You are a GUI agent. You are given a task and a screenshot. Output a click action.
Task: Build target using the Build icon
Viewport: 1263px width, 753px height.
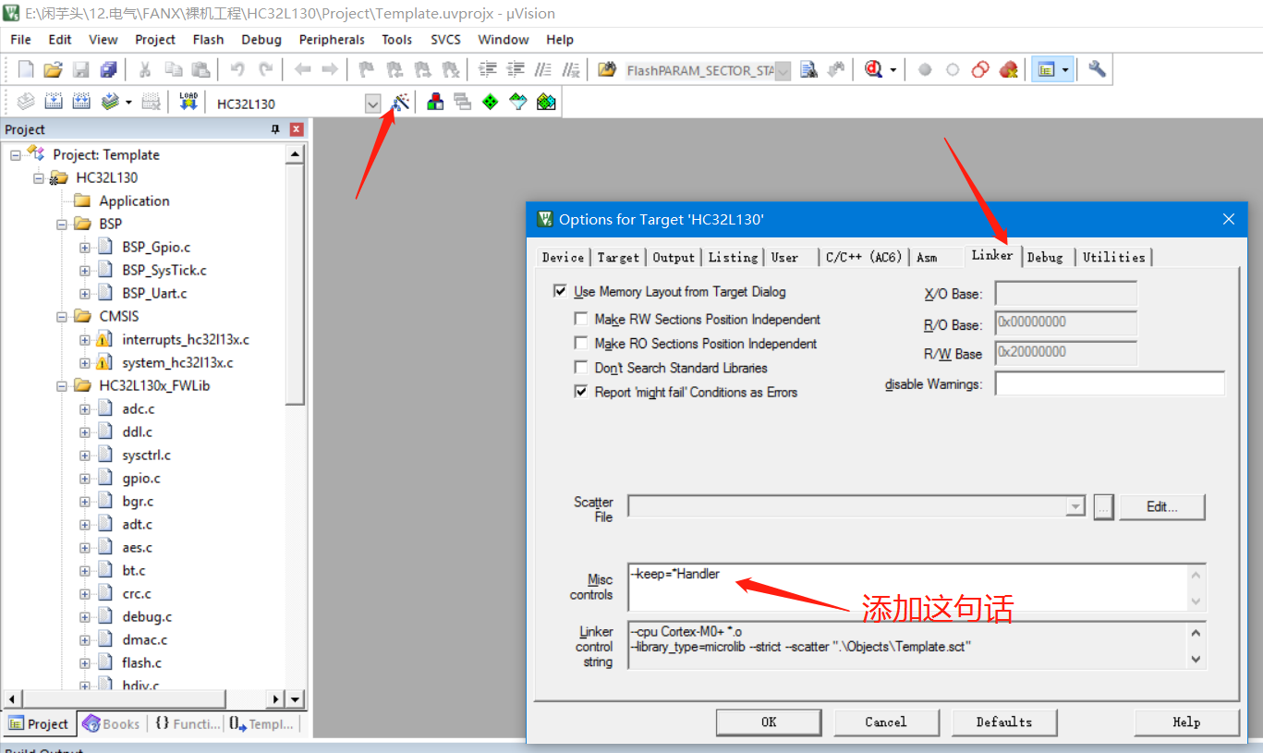[54, 103]
